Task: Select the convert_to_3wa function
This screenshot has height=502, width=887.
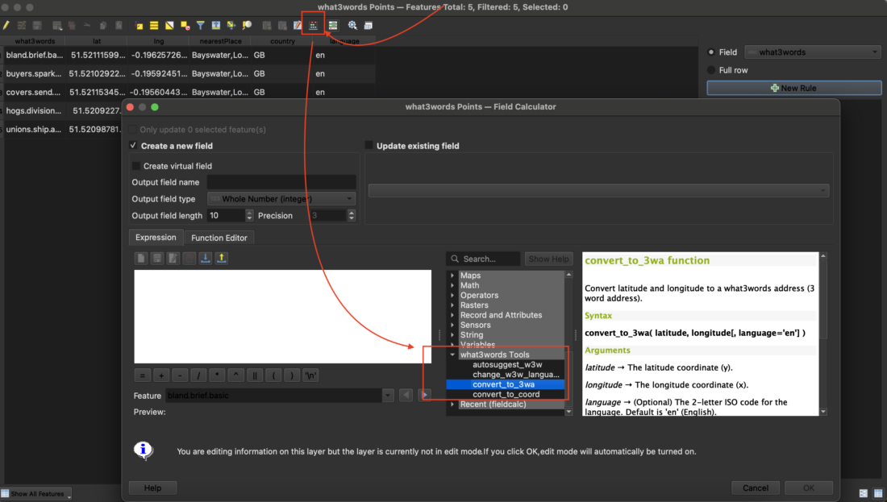Action: click(505, 384)
